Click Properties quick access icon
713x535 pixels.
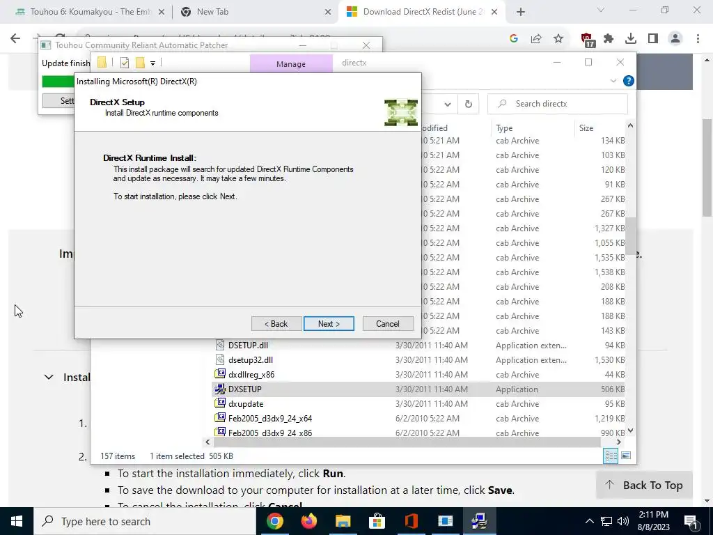point(124,63)
